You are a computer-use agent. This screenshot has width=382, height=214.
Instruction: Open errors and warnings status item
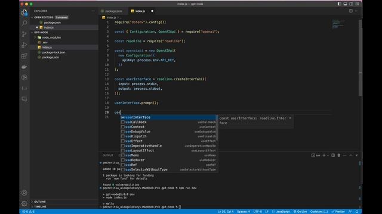(29, 212)
